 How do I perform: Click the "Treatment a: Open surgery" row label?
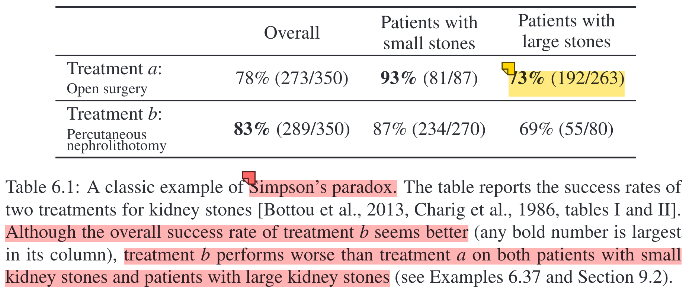click(x=114, y=78)
